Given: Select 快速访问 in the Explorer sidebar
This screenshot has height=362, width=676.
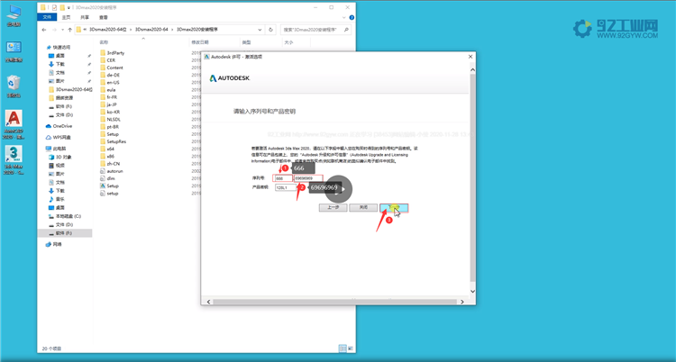Looking at the screenshot, I should click(59, 48).
